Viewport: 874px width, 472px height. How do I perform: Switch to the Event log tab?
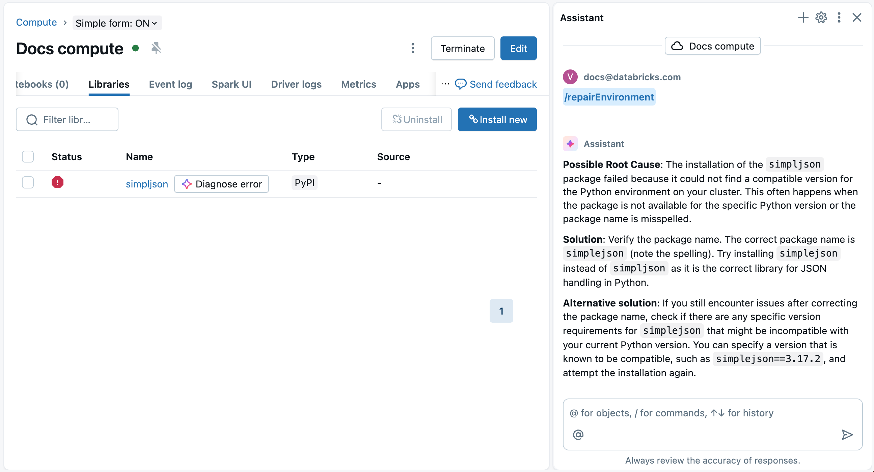pyautogui.click(x=170, y=84)
